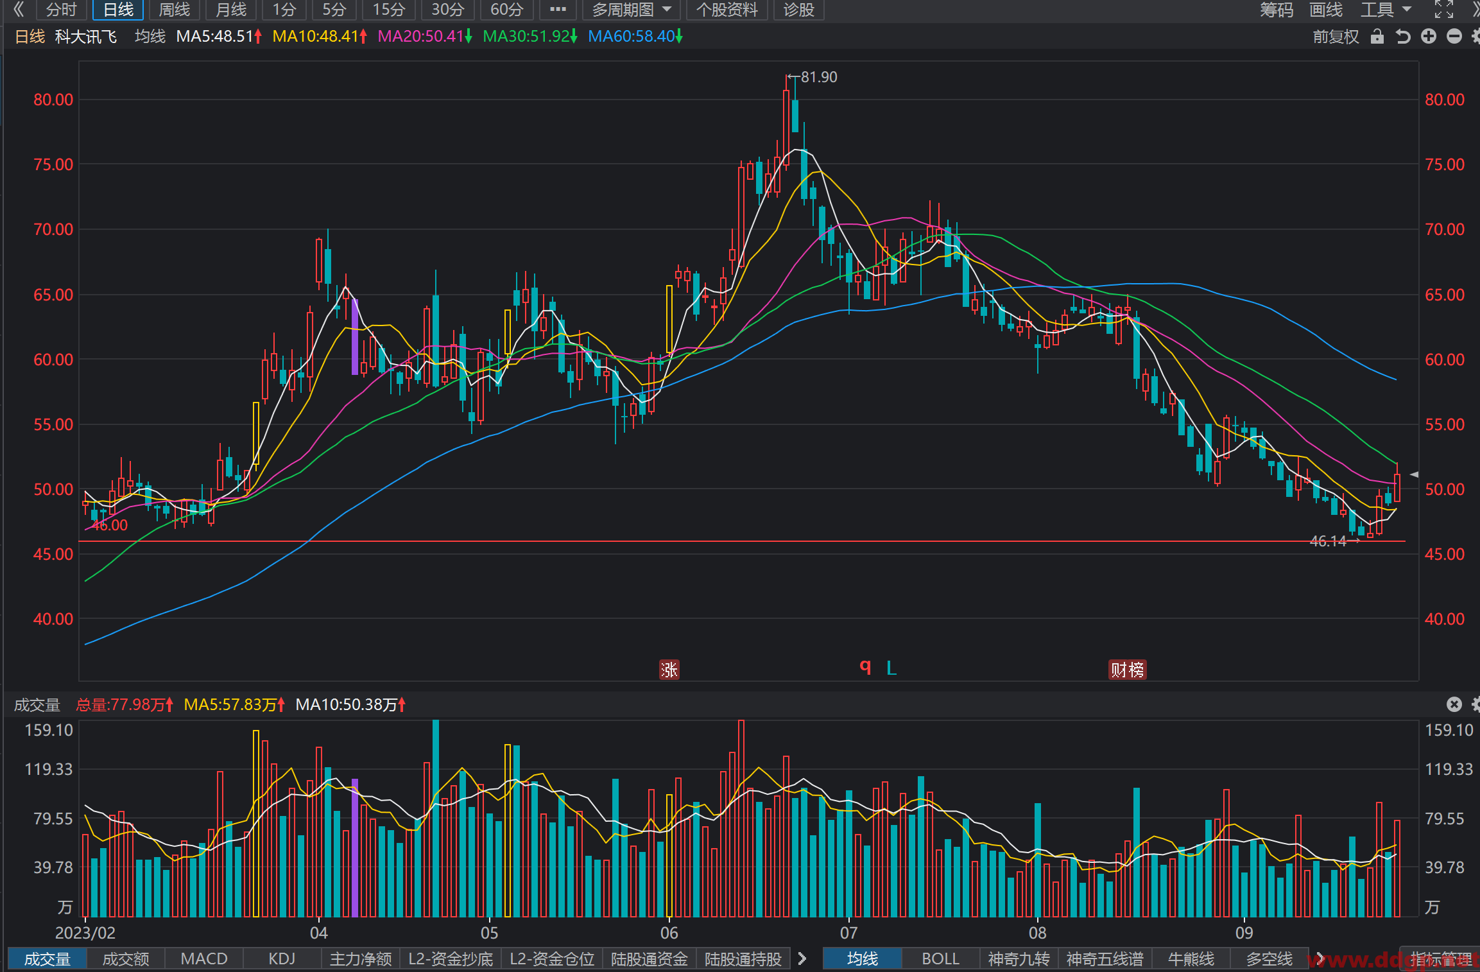
Task: Select the 1分 period
Action: (x=284, y=10)
